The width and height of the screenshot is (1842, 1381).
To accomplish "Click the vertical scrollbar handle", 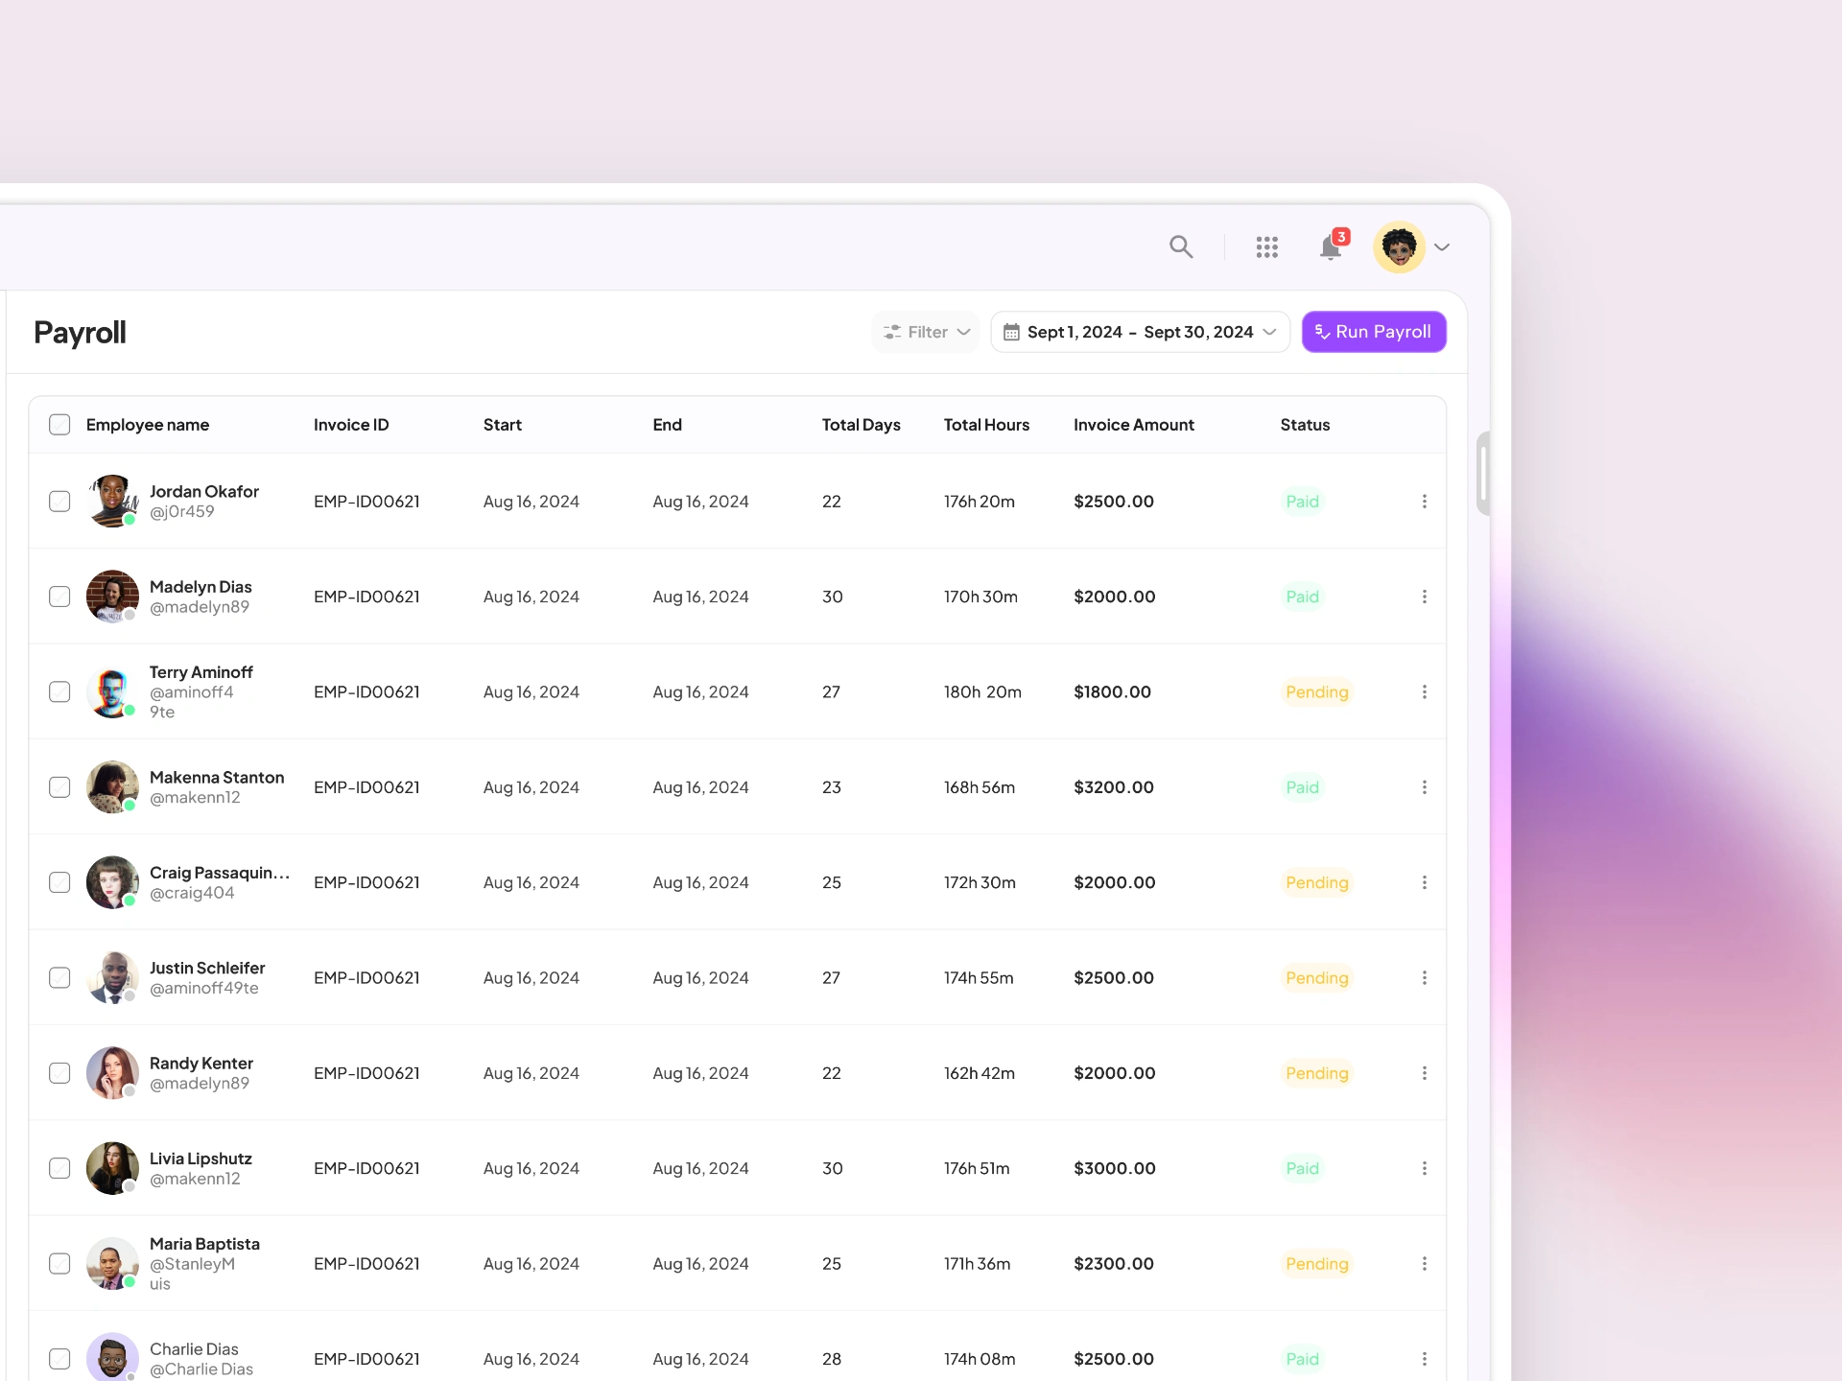I will pyautogui.click(x=1482, y=473).
